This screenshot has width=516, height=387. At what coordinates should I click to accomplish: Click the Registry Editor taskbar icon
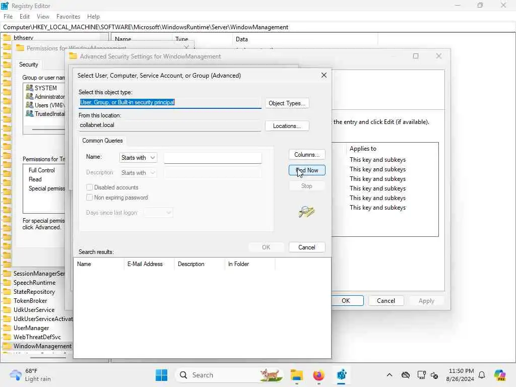coord(341,375)
